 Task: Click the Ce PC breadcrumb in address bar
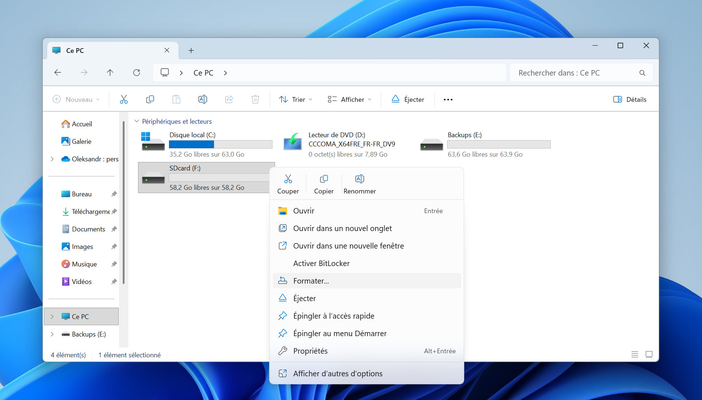(203, 73)
